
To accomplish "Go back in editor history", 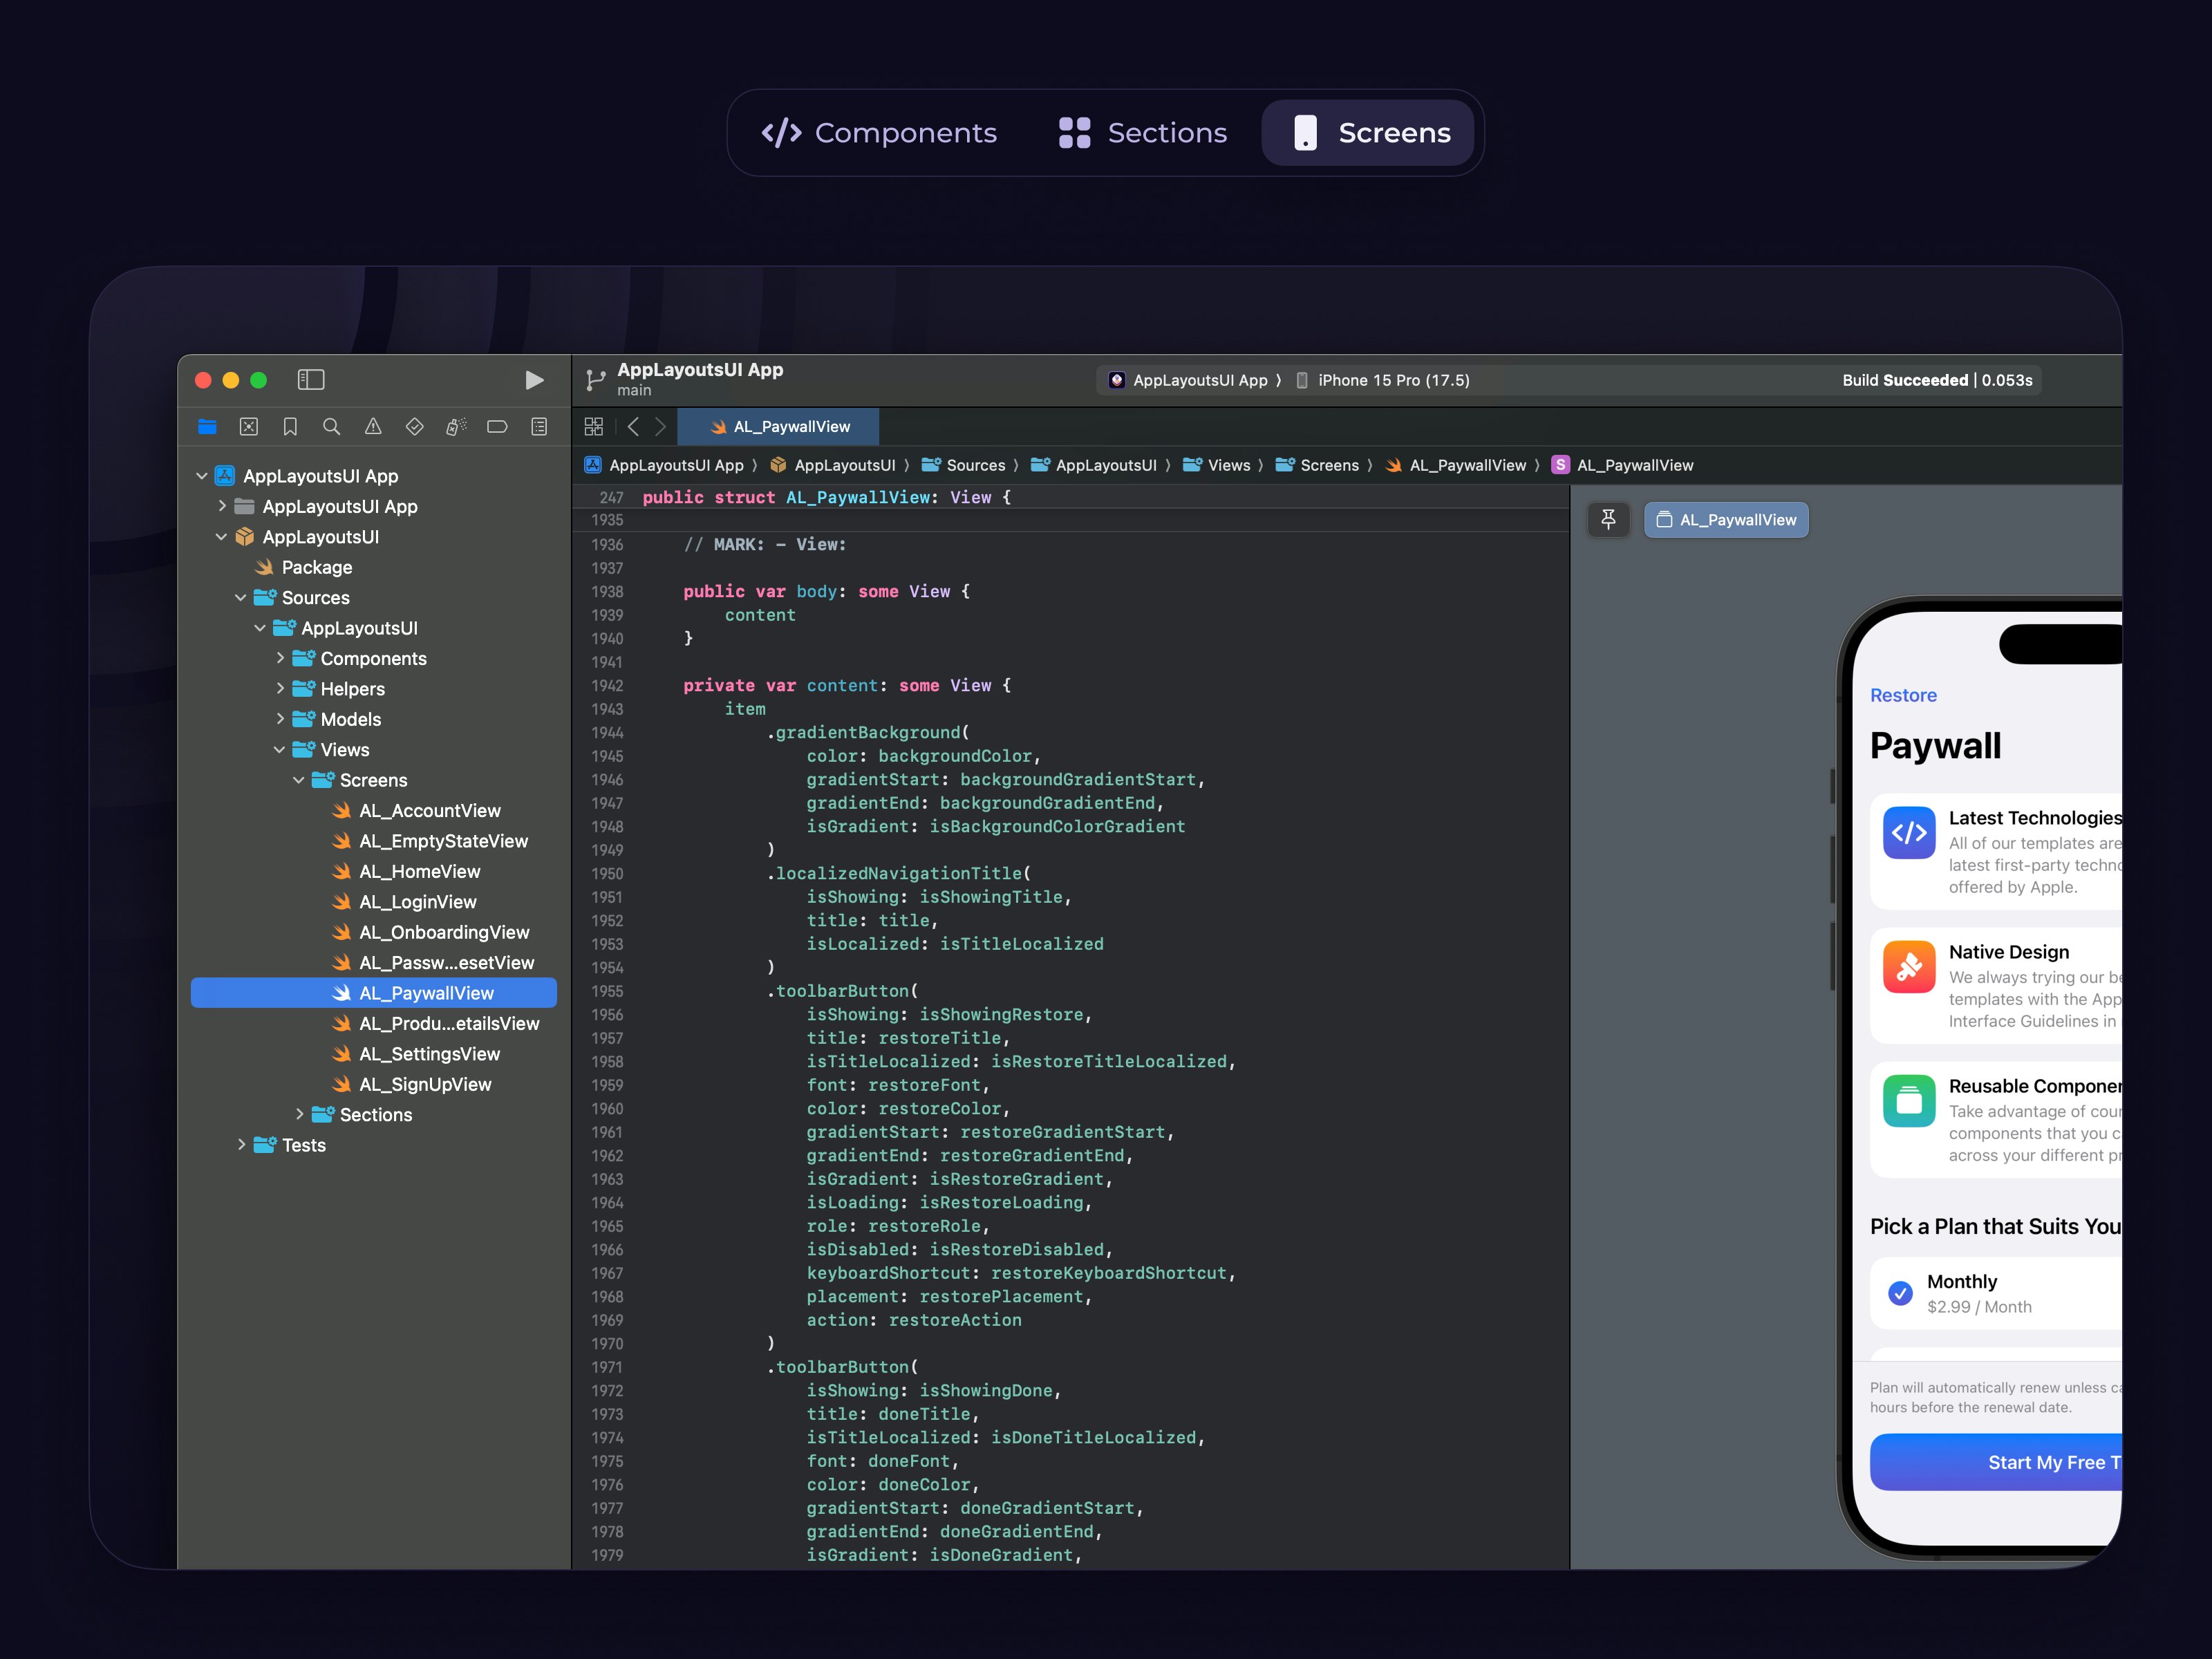I will tap(633, 427).
